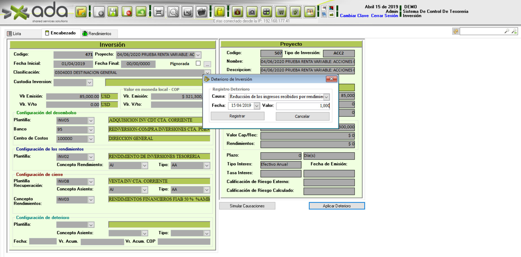Switch to the Rendimientos tab
This screenshot has height=257, width=521.
(x=97, y=34)
